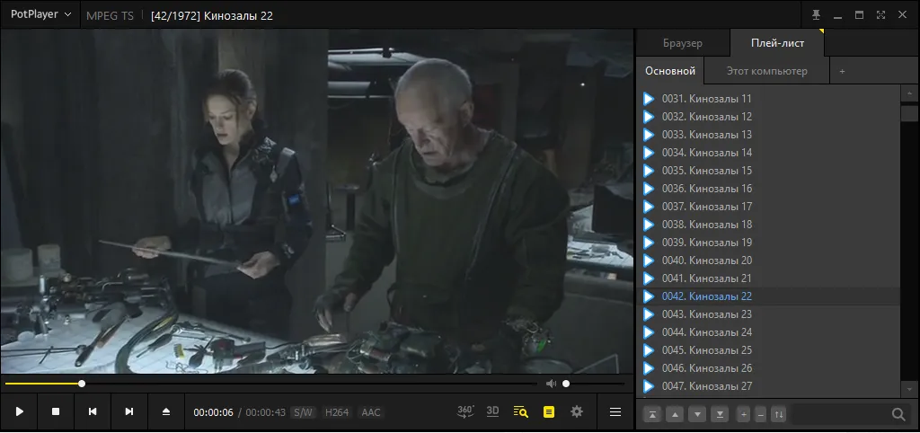Select playlist item 0040. Кинозалы 20
The height and width of the screenshot is (433, 920).
tap(768, 261)
